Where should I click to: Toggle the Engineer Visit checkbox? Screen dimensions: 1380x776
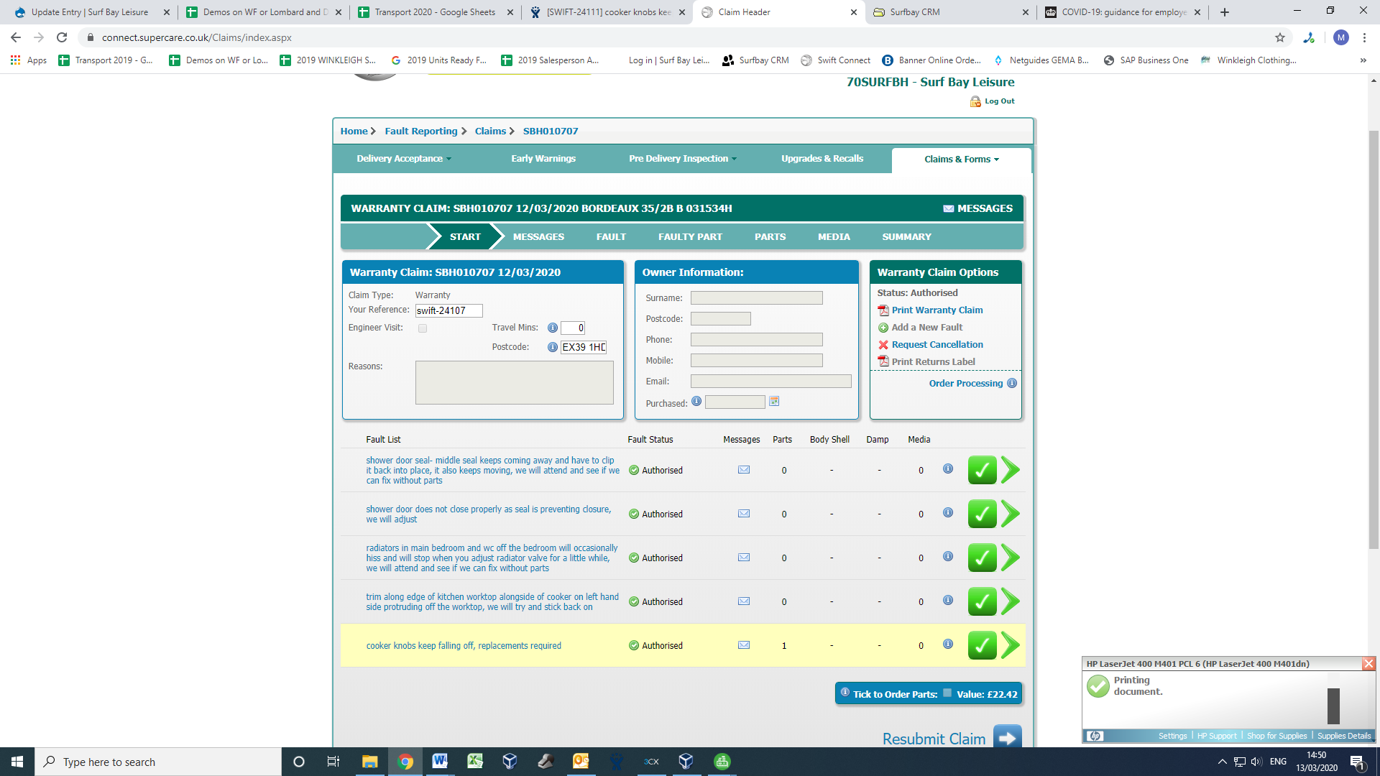pos(423,328)
